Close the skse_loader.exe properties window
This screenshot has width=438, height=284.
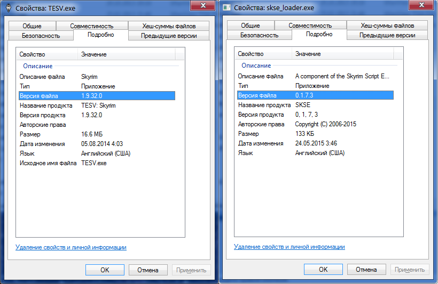pos(421,5)
